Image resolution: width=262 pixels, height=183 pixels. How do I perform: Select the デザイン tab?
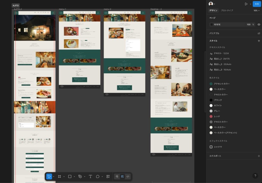click(x=213, y=10)
